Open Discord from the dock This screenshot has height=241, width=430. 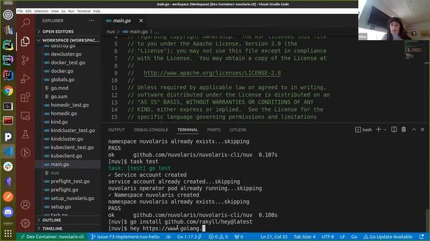tap(8, 212)
